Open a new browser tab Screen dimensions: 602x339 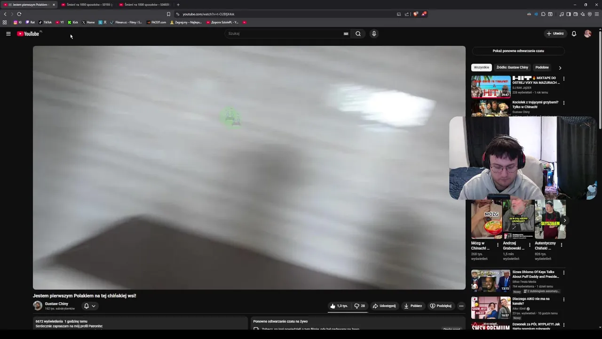(x=178, y=5)
